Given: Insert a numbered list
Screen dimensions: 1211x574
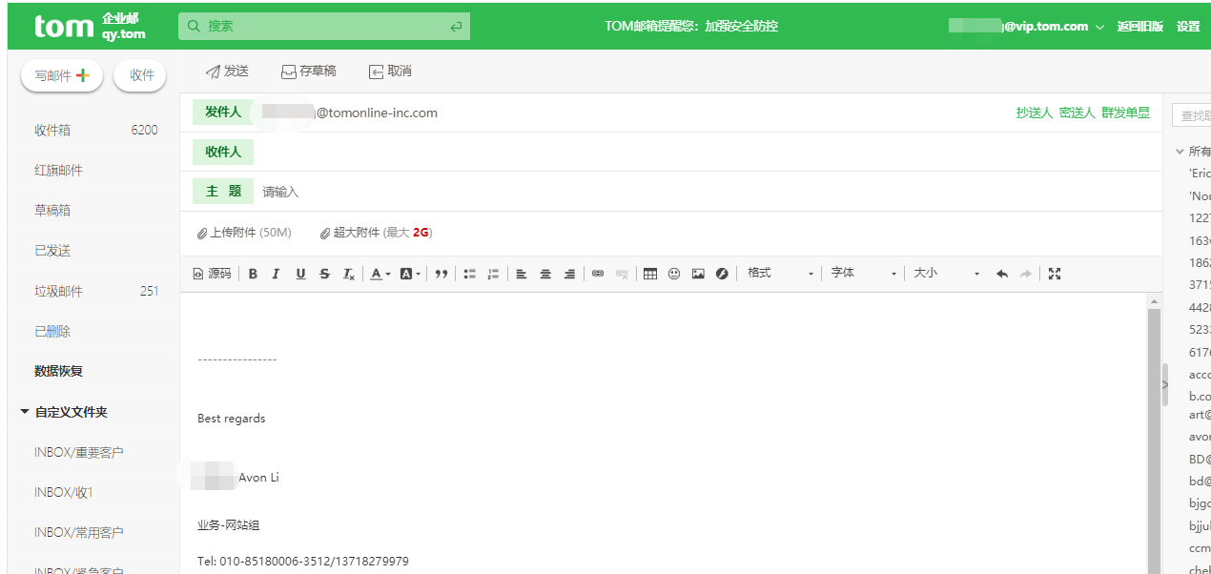Looking at the screenshot, I should pos(493,274).
